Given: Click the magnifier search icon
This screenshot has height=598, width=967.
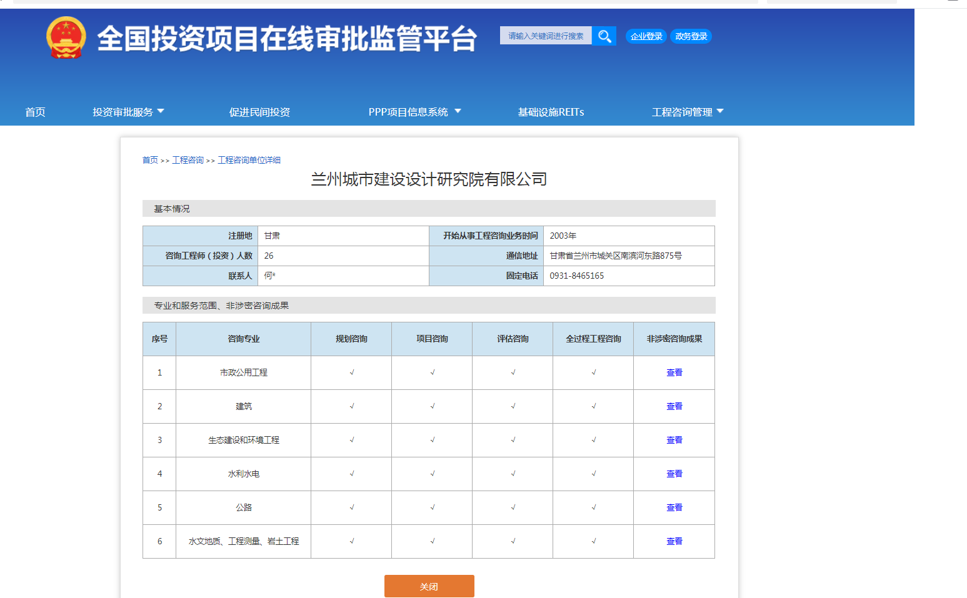Looking at the screenshot, I should coord(604,36).
